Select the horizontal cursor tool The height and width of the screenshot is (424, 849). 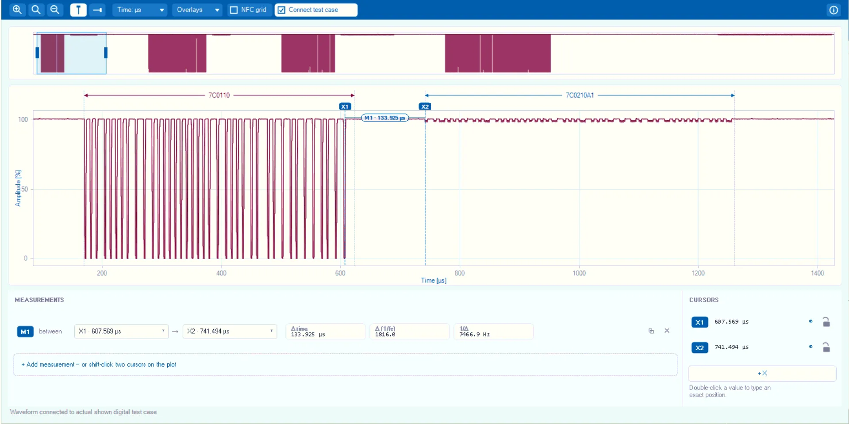[97, 10]
